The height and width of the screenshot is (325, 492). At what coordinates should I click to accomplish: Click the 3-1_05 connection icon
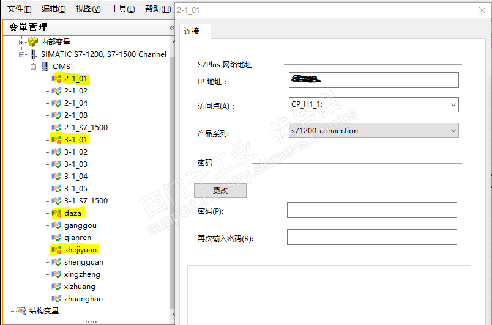coord(56,189)
